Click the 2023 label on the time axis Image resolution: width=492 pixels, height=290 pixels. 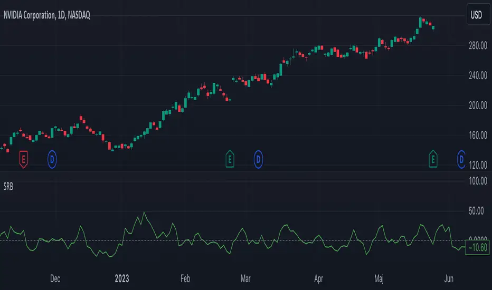122,279
